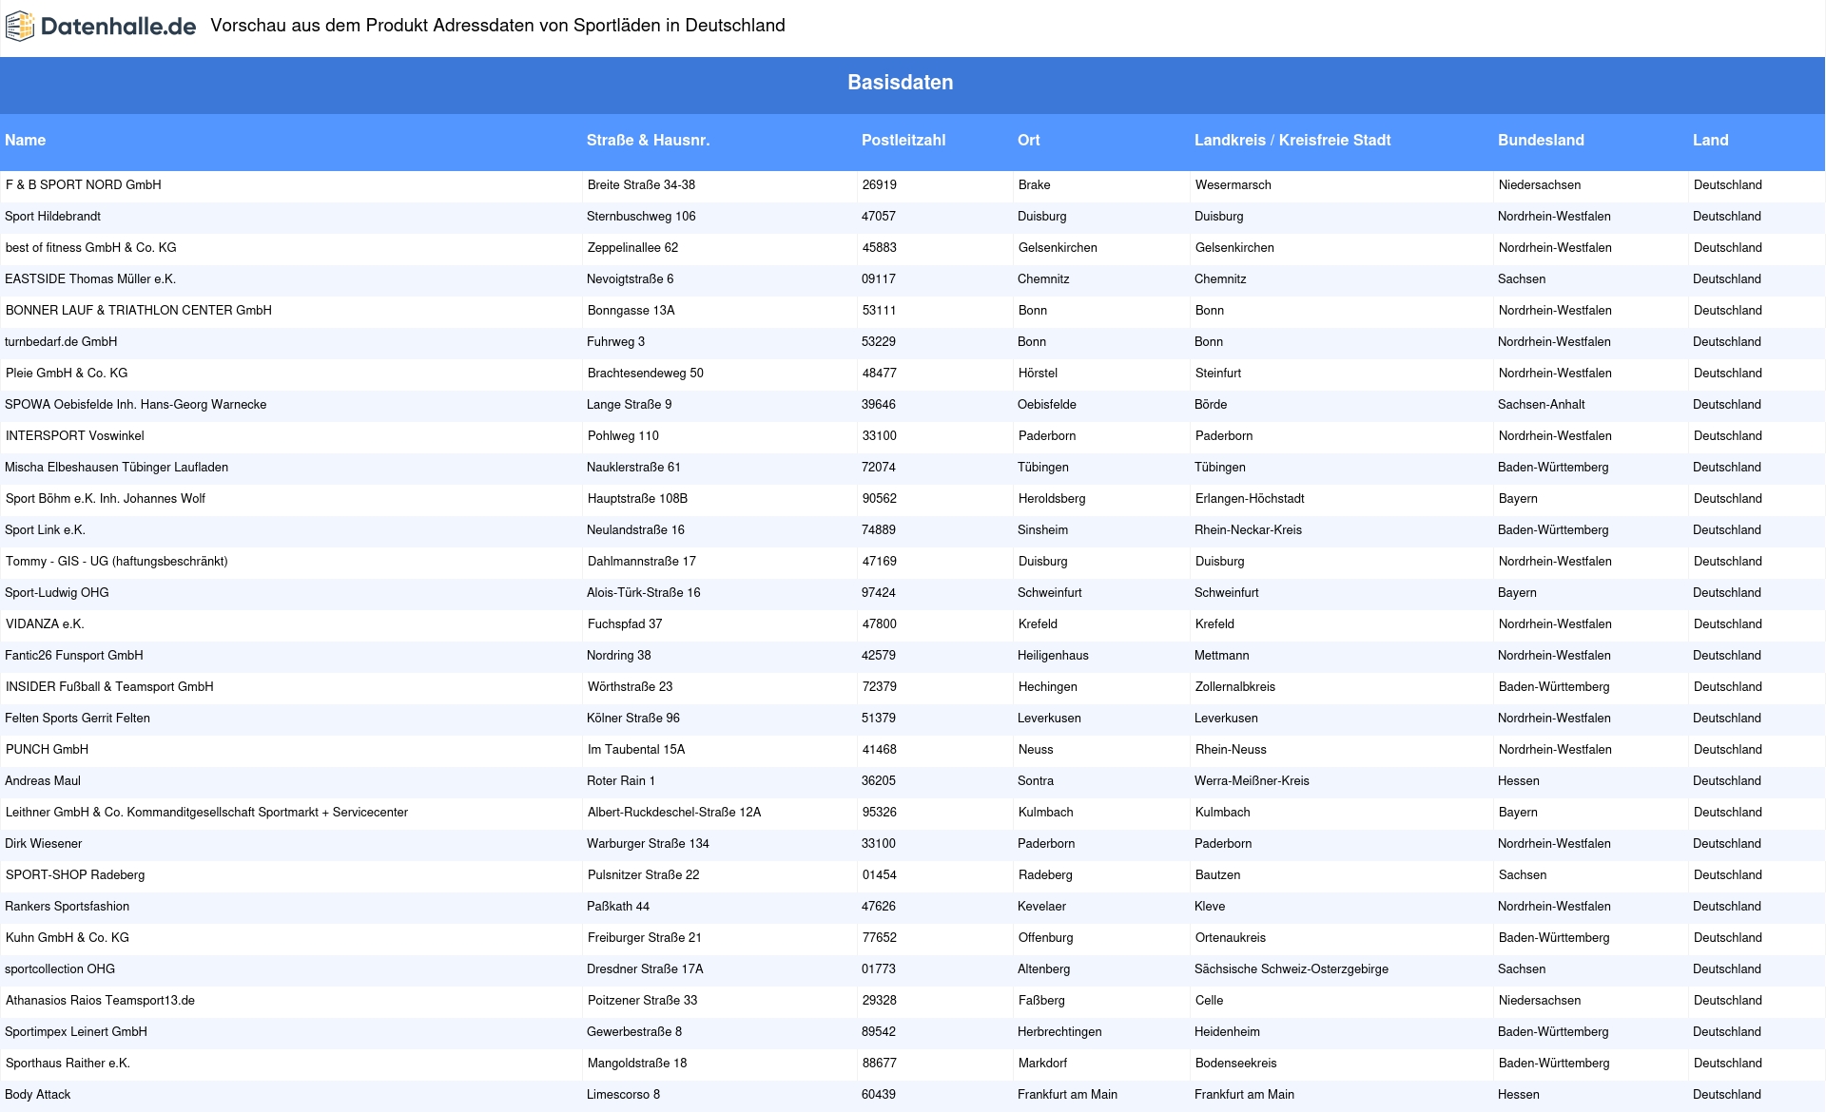
Task: Click the VIDANZA e.K. name
Action: 45,623
